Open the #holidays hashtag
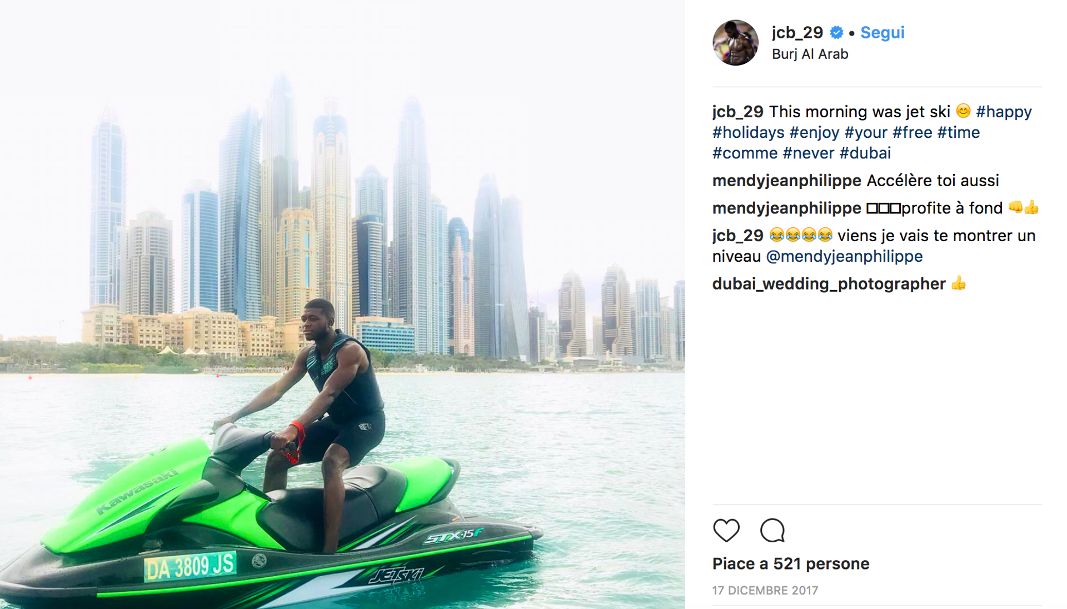This screenshot has height=609, width=1067. (x=749, y=133)
